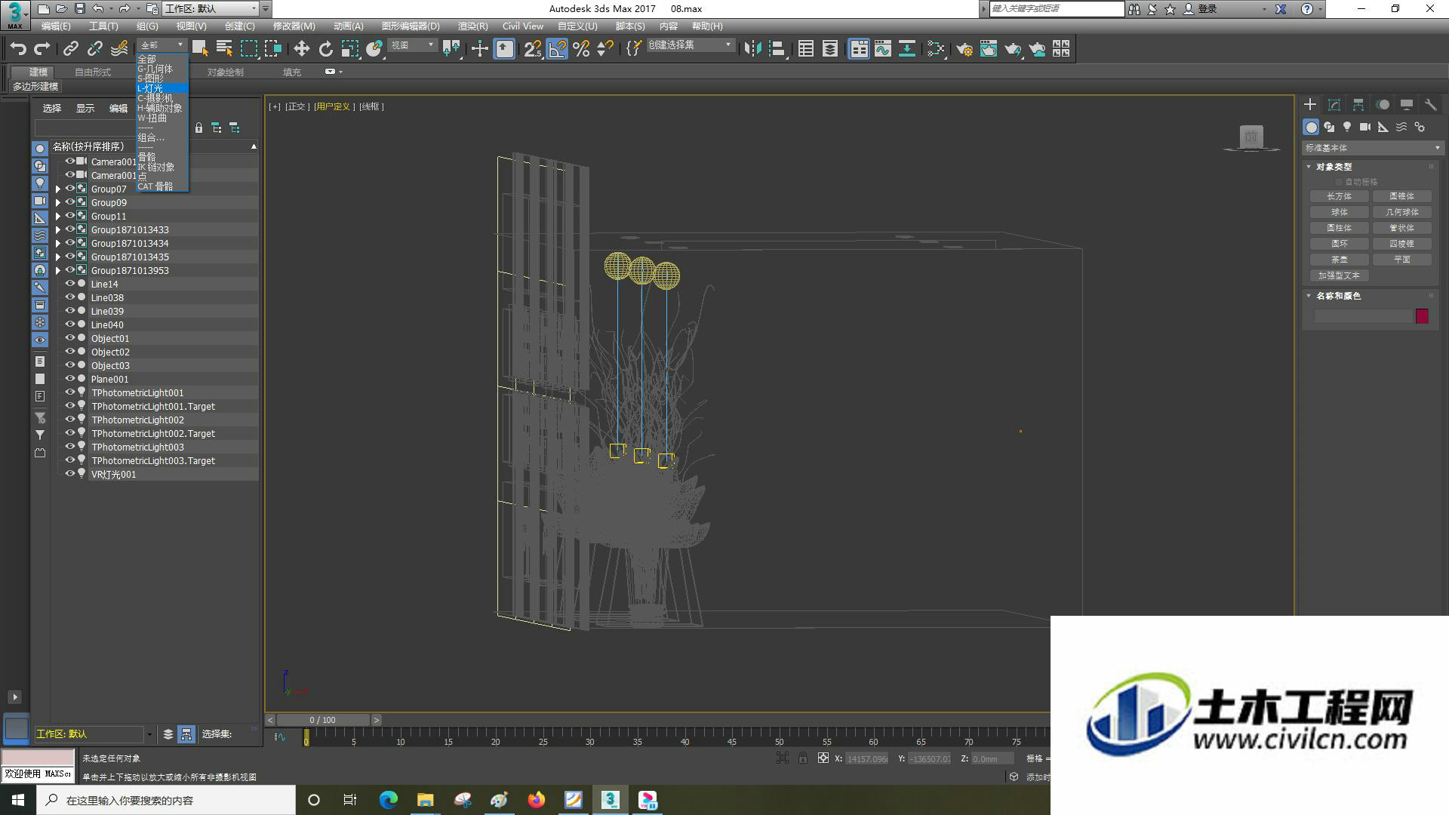Click the 长方体 create button
The image size is (1449, 815).
tap(1339, 196)
